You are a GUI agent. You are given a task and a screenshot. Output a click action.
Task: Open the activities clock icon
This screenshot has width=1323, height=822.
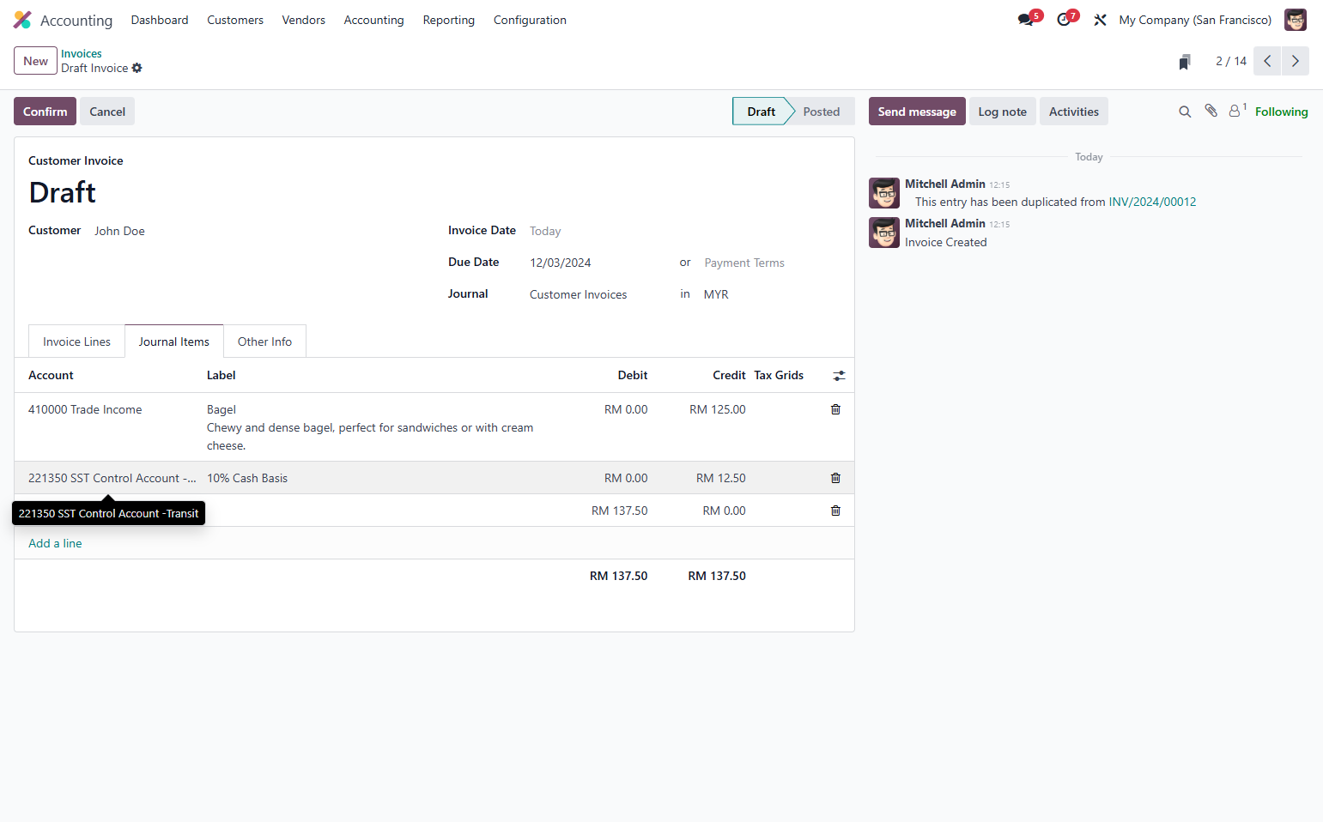point(1064,20)
